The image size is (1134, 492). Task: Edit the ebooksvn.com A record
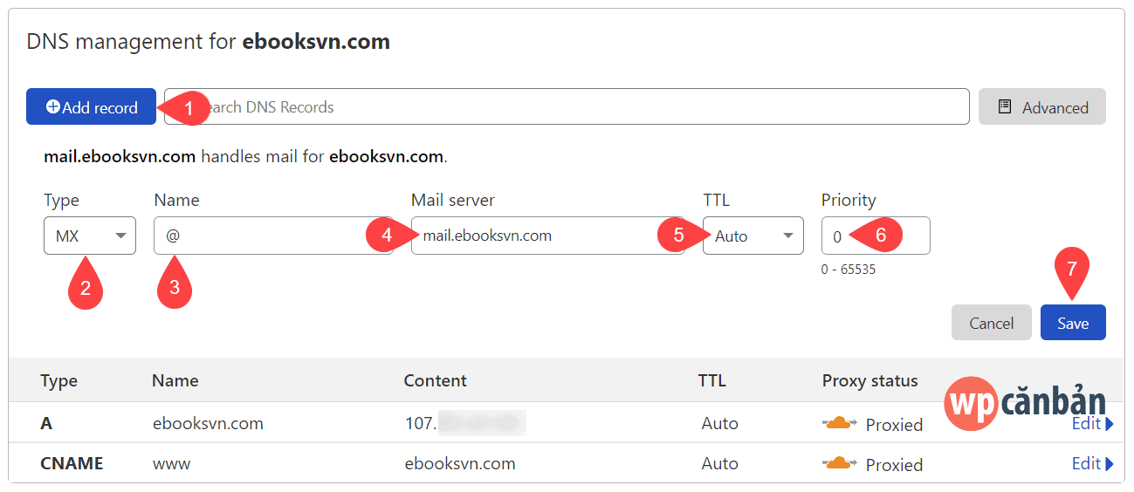(1092, 424)
